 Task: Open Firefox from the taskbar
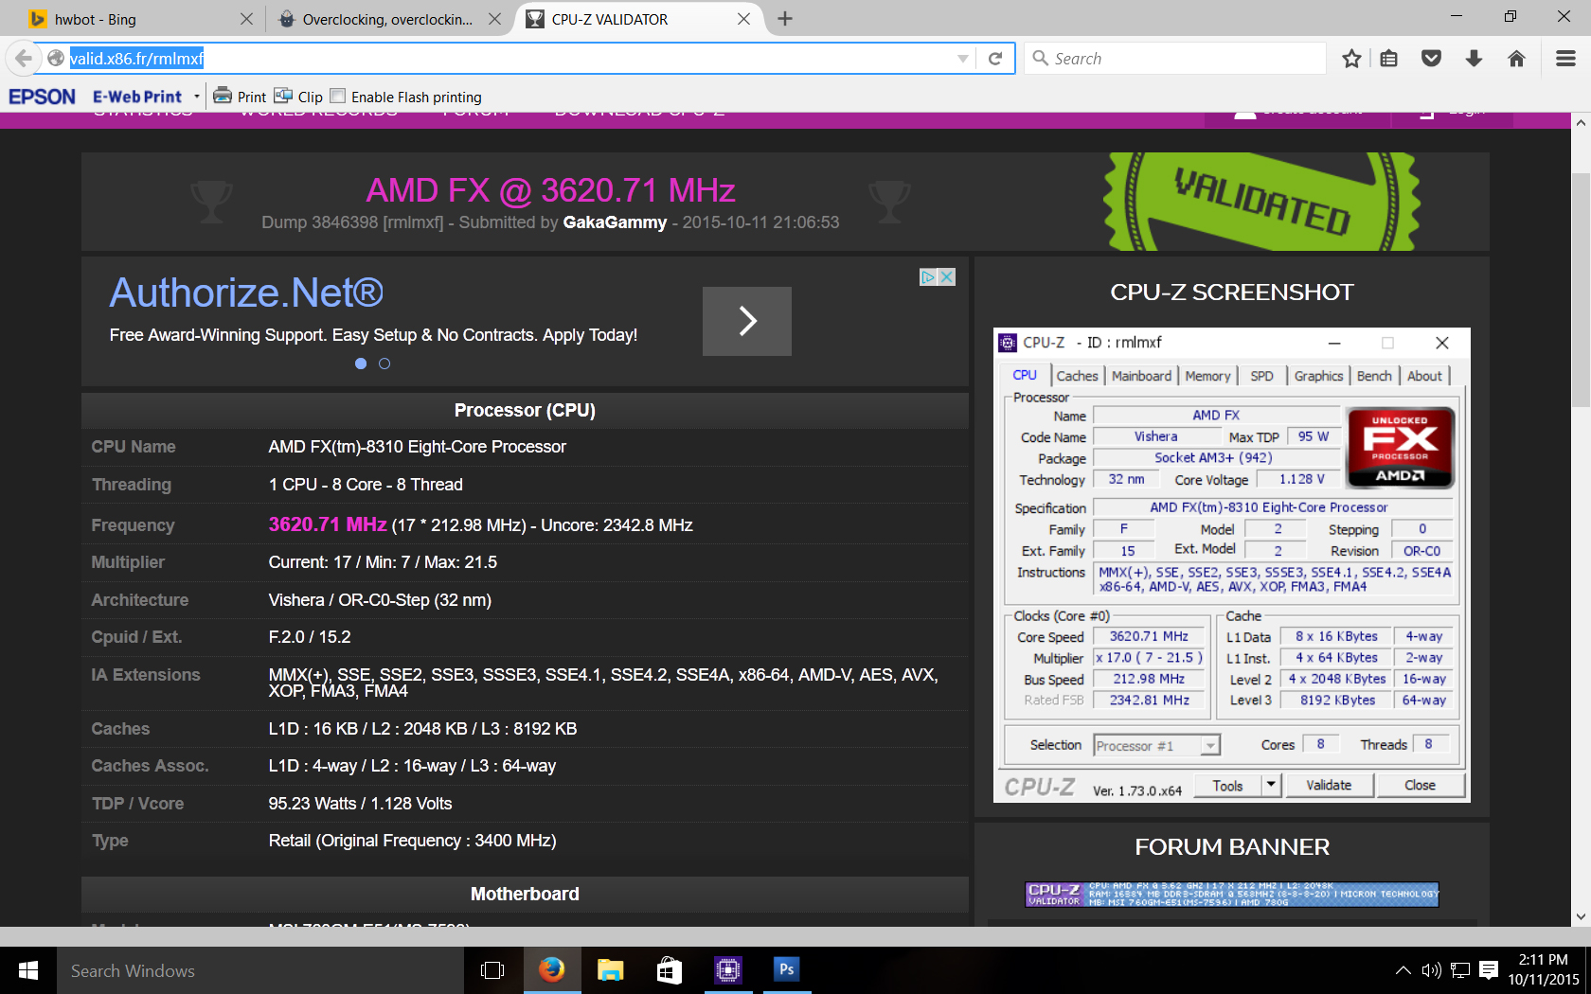(x=551, y=970)
